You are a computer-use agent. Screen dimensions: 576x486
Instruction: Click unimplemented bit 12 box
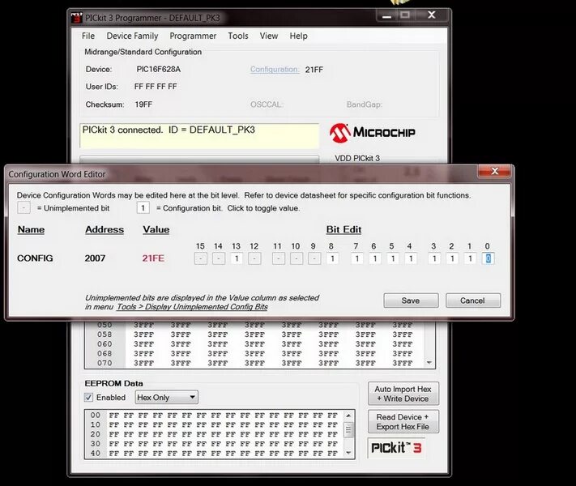pyautogui.click(x=254, y=258)
